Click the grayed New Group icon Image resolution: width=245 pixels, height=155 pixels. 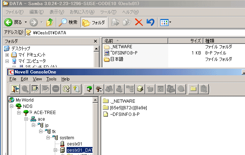[x=109, y=89]
